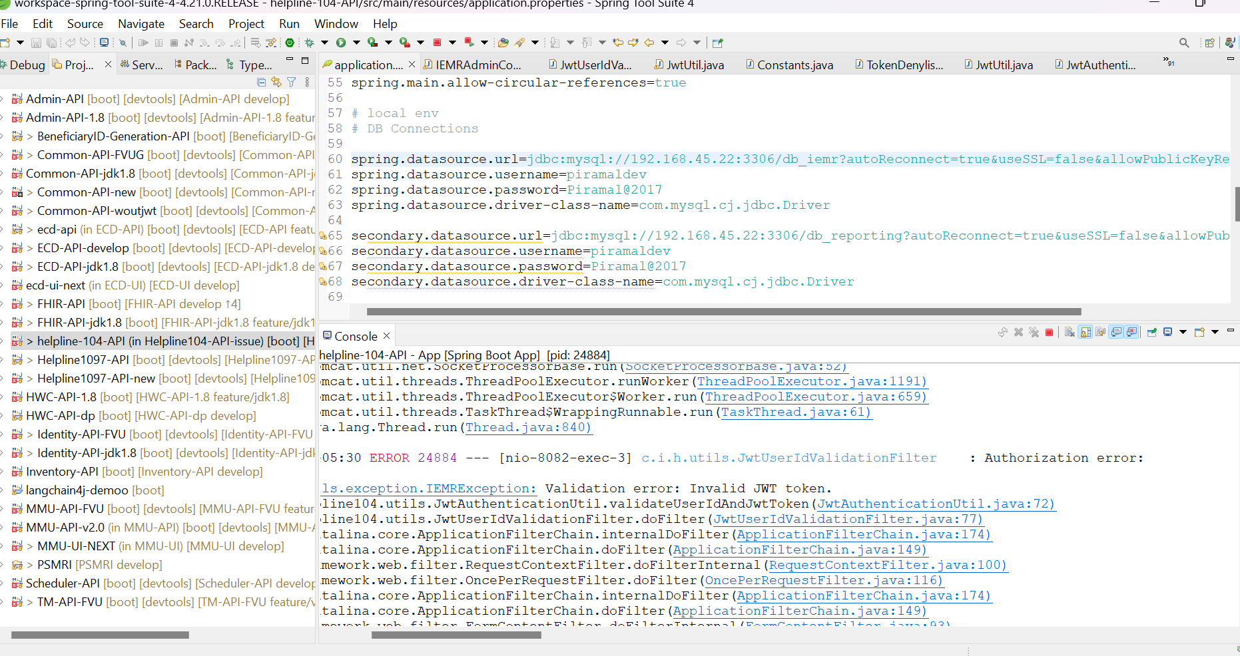Image resolution: width=1240 pixels, height=656 pixels.
Task: Open Project Explorer view menu
Action: tap(307, 82)
